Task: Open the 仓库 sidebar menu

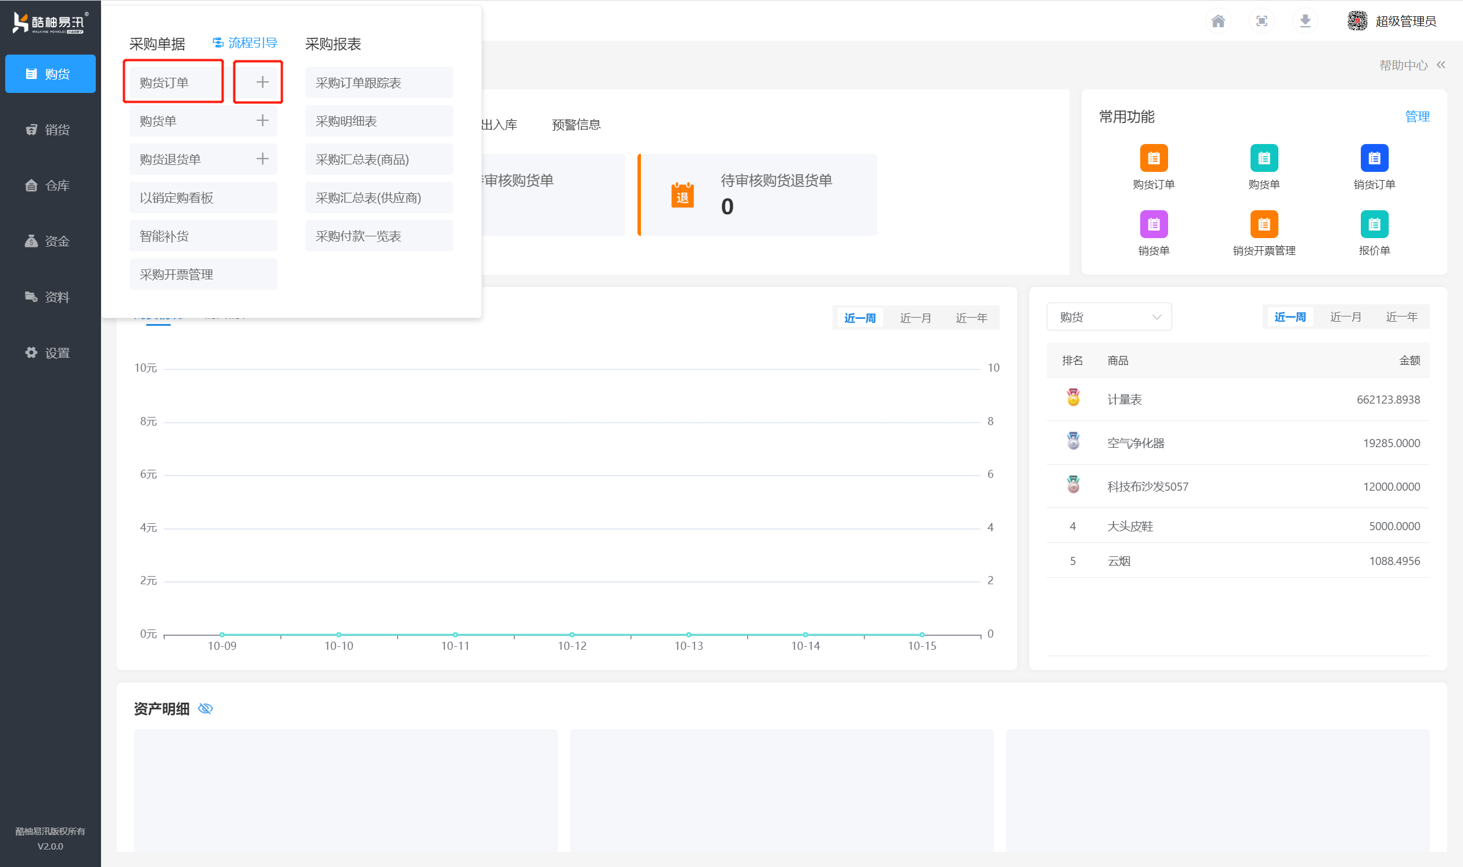Action: click(x=50, y=185)
